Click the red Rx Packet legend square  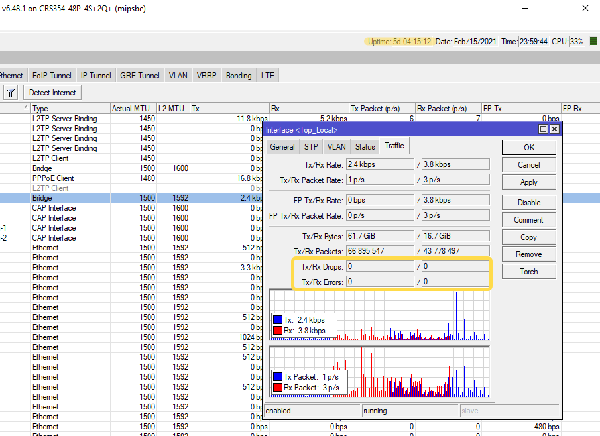pyautogui.click(x=278, y=388)
